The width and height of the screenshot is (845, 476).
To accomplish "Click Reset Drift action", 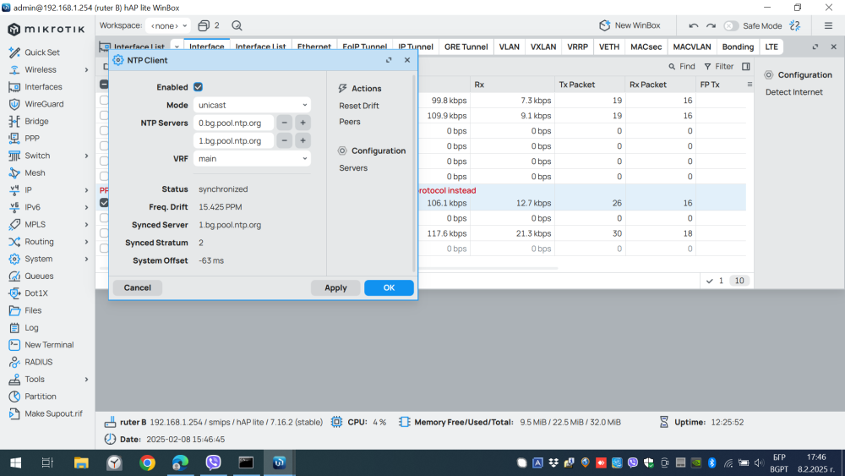I will [359, 106].
